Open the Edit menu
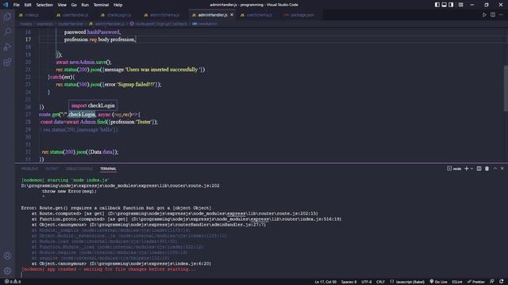The height and width of the screenshot is (285, 508). [28, 5]
